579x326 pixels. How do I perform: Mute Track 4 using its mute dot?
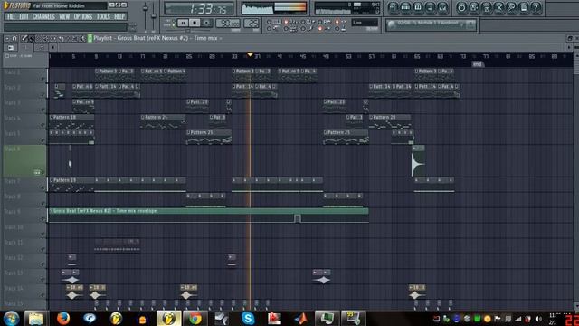tap(43, 125)
